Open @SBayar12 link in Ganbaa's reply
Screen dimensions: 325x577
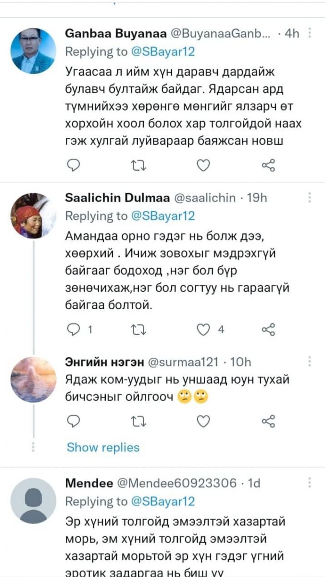click(163, 51)
